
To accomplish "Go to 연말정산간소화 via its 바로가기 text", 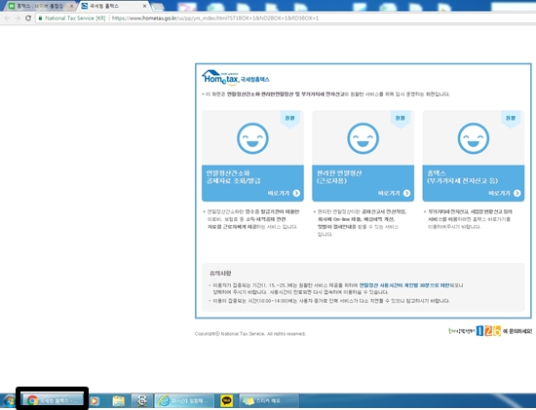I will pyautogui.click(x=279, y=194).
